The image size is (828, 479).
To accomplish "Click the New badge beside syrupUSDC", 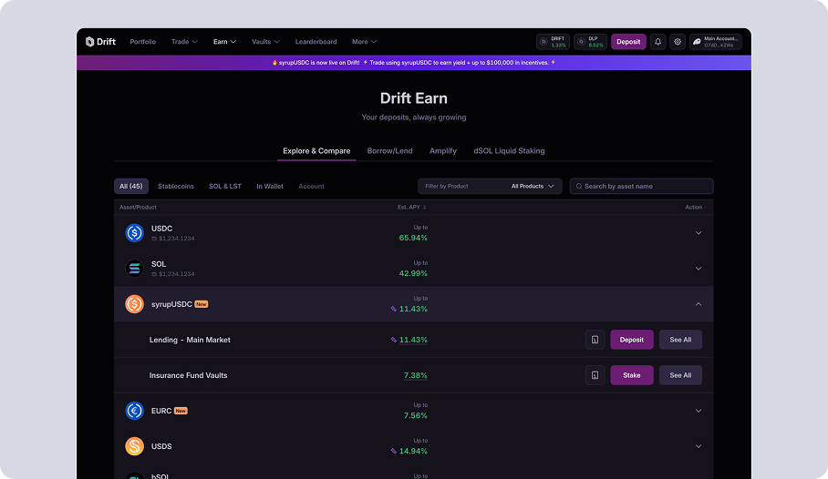I will point(202,304).
